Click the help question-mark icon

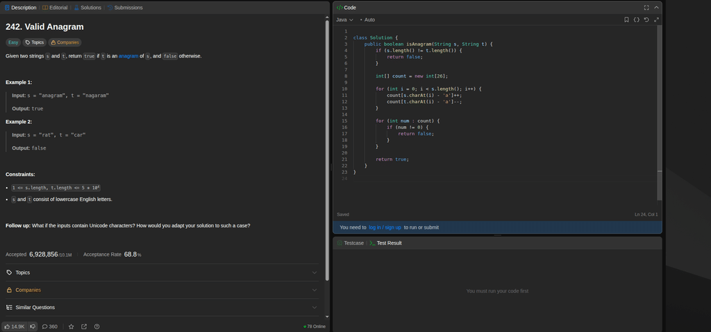pos(97,326)
